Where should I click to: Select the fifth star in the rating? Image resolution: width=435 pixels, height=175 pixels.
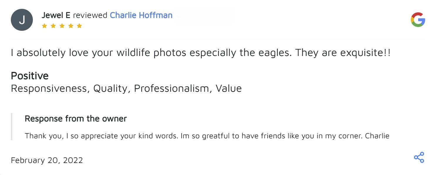(x=79, y=26)
